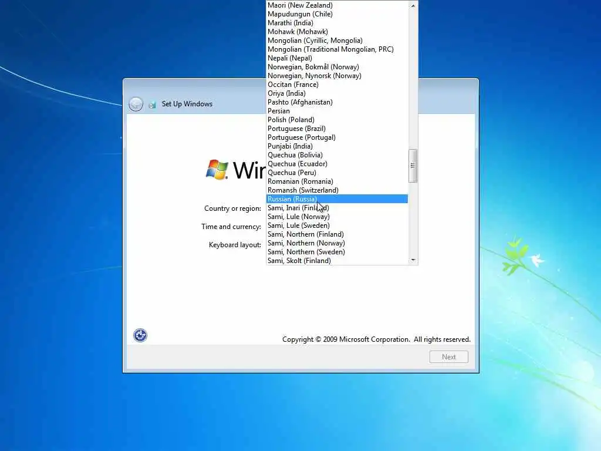This screenshot has width=601, height=451.
Task: Pick Romanian (Romania)
Action: (x=337, y=182)
